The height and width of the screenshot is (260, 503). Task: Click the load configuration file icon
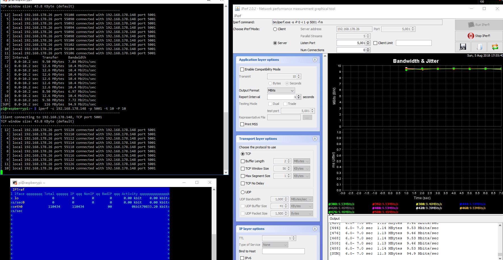pyautogui.click(x=479, y=47)
